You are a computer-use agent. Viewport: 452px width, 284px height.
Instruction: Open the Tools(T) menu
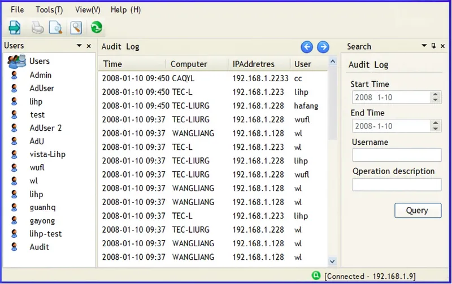click(x=49, y=10)
